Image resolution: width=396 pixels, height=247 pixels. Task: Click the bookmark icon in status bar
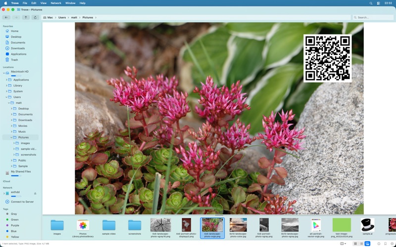[x=386, y=244]
